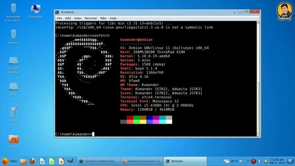
Task: Launch Firefox from the taskbar
Action: pyautogui.click(x=33, y=161)
